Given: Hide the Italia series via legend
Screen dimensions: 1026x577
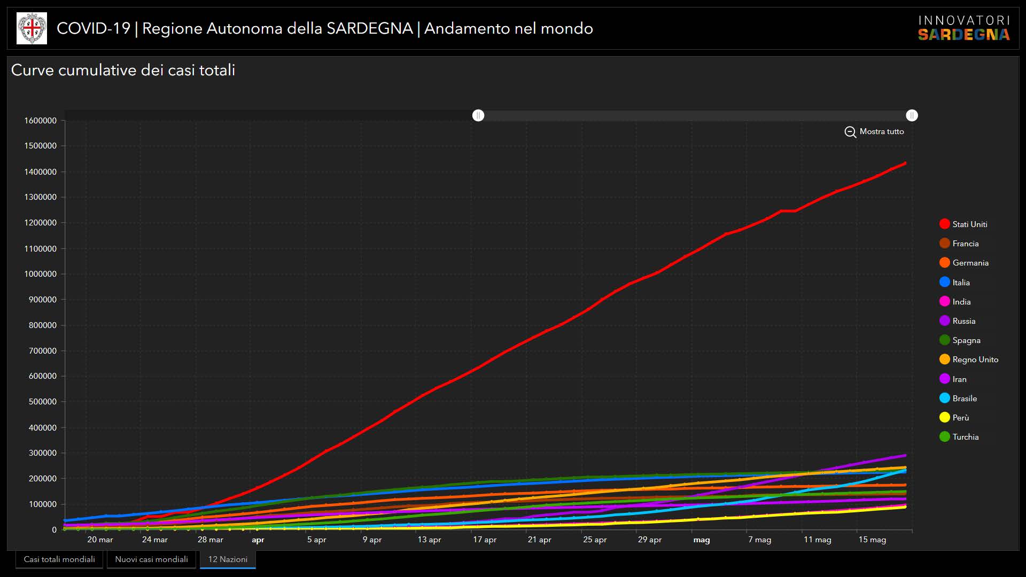Looking at the screenshot, I should click(944, 283).
